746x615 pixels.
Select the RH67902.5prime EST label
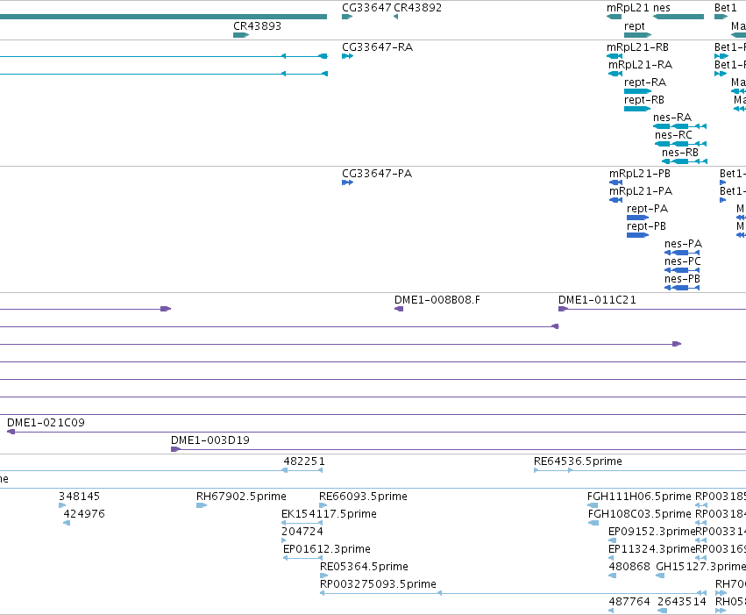click(241, 497)
